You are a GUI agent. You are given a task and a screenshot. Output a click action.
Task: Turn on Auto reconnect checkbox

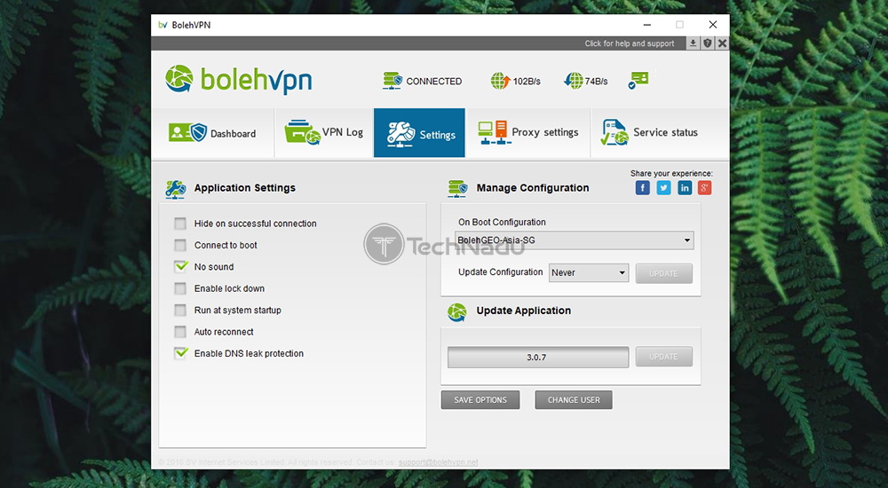click(180, 332)
